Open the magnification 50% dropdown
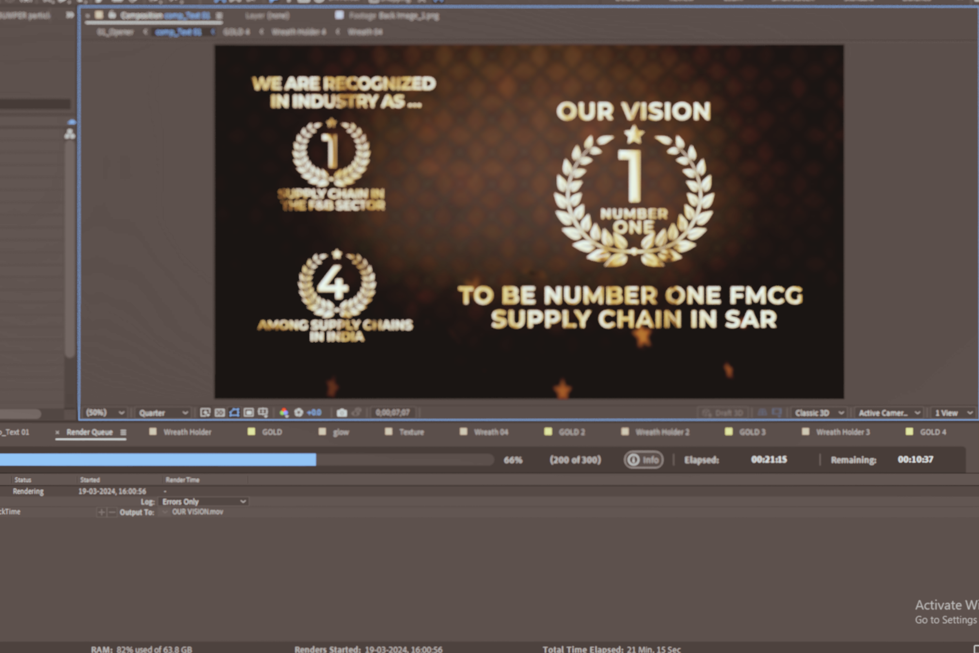Image resolution: width=979 pixels, height=653 pixels. (105, 413)
